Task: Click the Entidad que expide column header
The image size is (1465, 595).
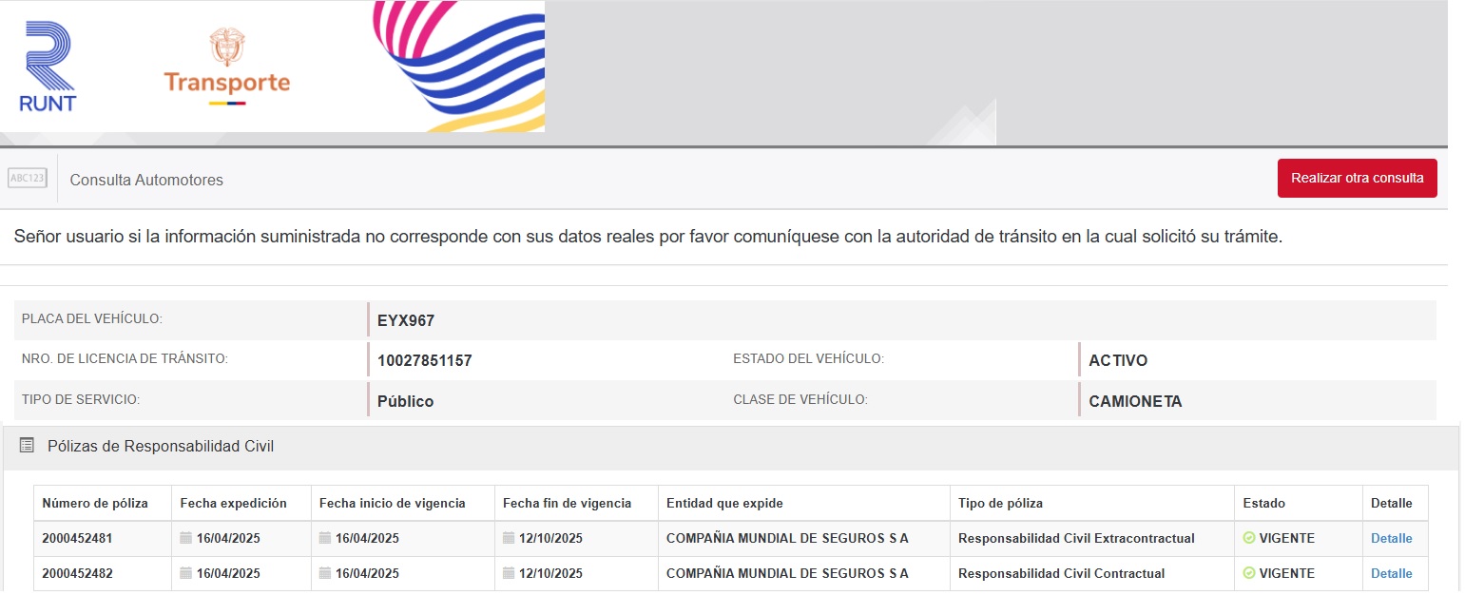Action: click(x=724, y=503)
